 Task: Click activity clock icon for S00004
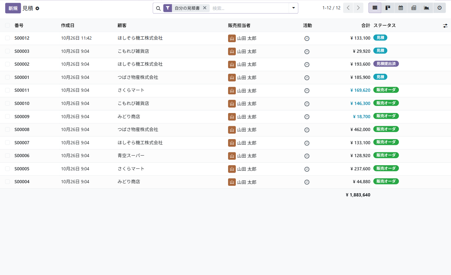(x=307, y=182)
